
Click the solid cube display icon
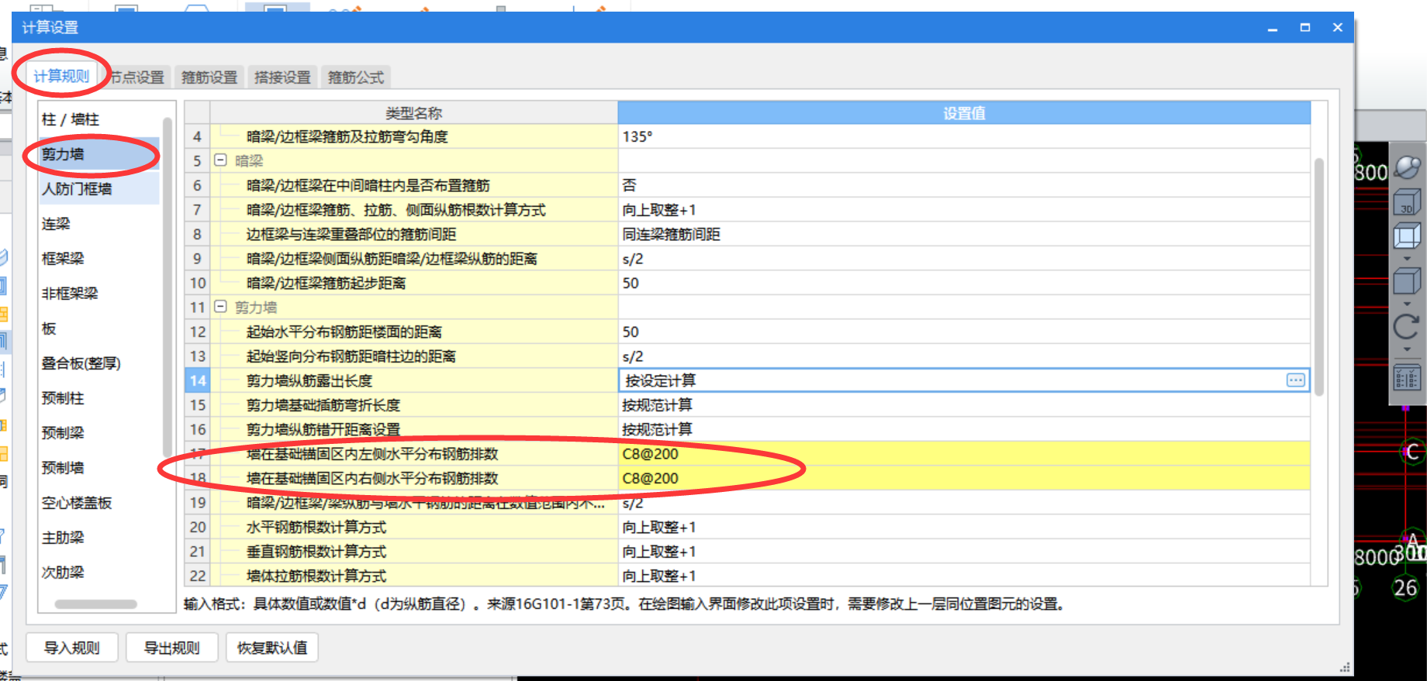(1407, 280)
